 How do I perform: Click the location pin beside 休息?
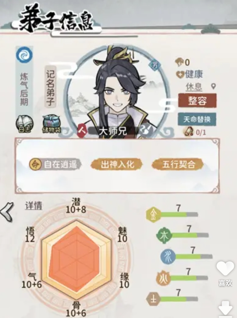pos(213,86)
